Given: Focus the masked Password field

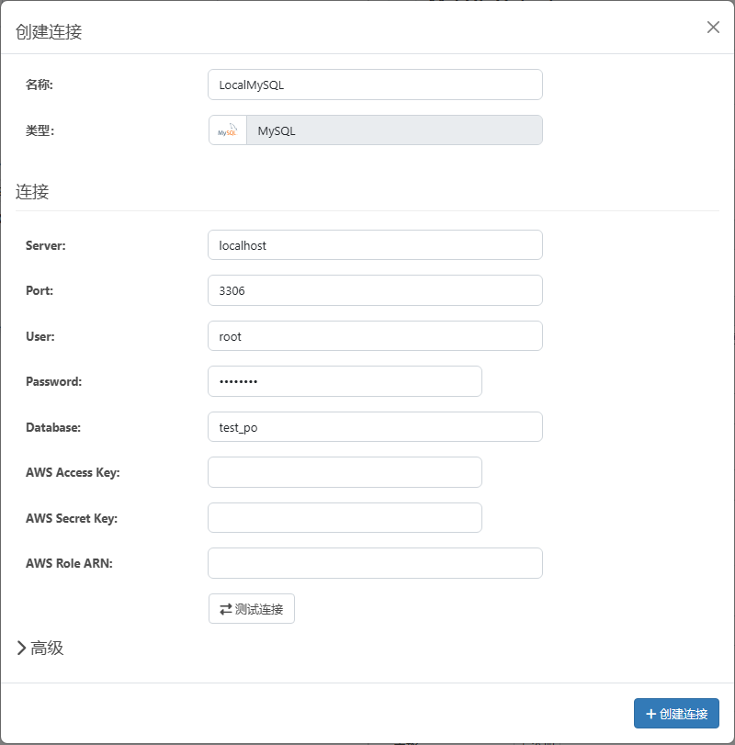Looking at the screenshot, I should 345,381.
